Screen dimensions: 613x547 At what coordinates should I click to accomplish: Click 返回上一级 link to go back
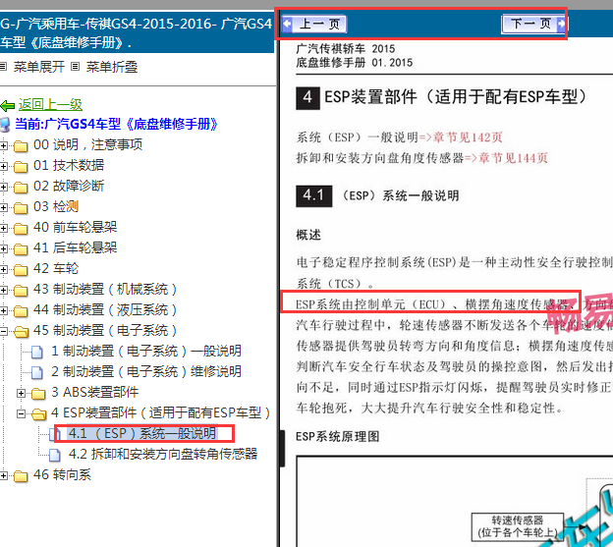[50, 105]
